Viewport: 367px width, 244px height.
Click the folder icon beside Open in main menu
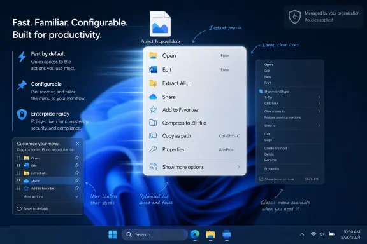click(153, 55)
